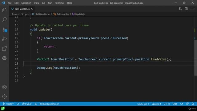Screen dimensions: 197x111
Task: Minimize the Visual Studio Code window
Action: point(176,3)
